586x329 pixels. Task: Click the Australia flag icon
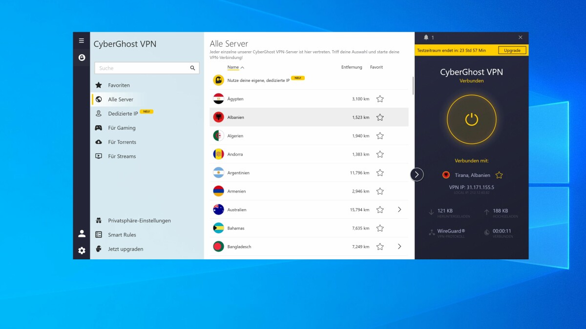tap(218, 210)
